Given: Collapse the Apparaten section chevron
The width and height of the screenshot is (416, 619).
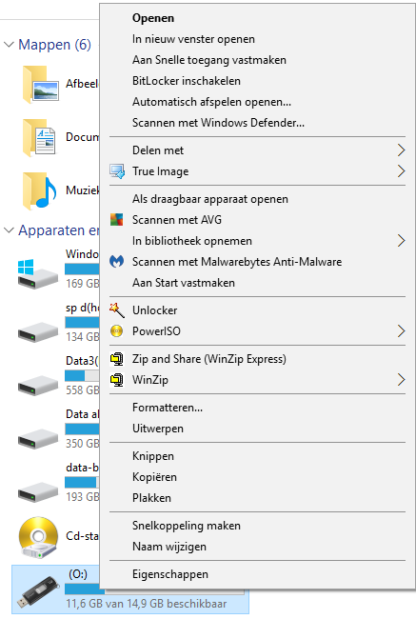Looking at the screenshot, I should [9, 230].
